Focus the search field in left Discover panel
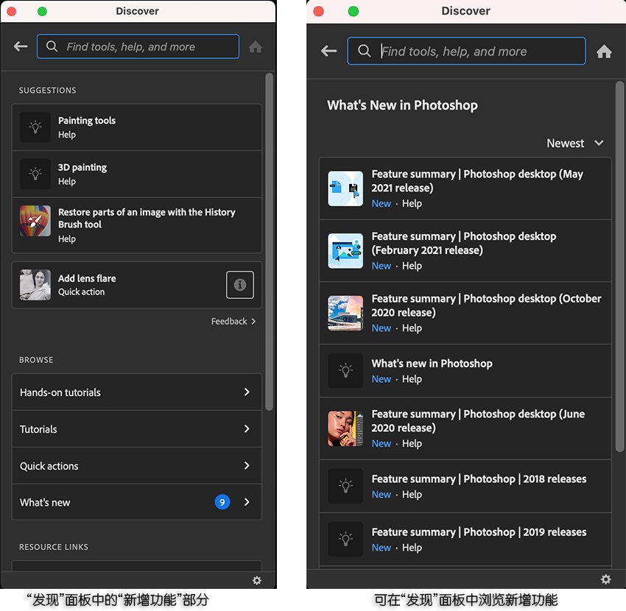 click(x=138, y=46)
